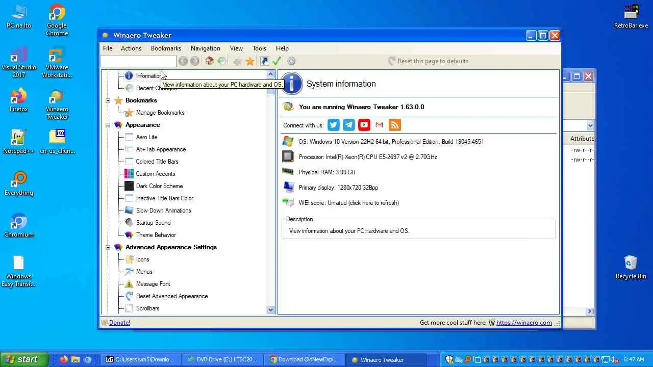Open the Tools menu
Image resolution: width=653 pixels, height=367 pixels.
click(259, 48)
